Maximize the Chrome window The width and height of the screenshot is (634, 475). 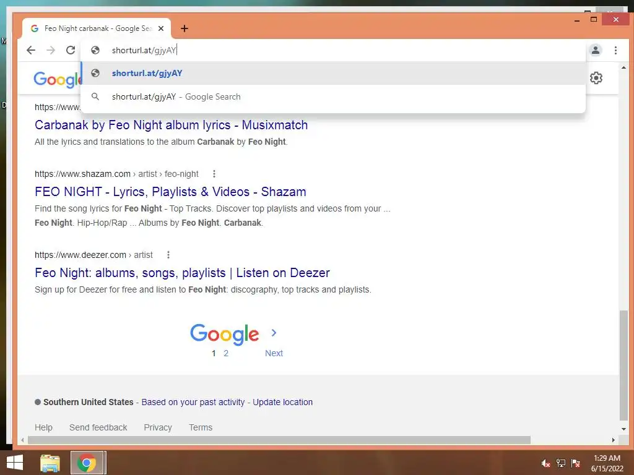[x=594, y=19]
